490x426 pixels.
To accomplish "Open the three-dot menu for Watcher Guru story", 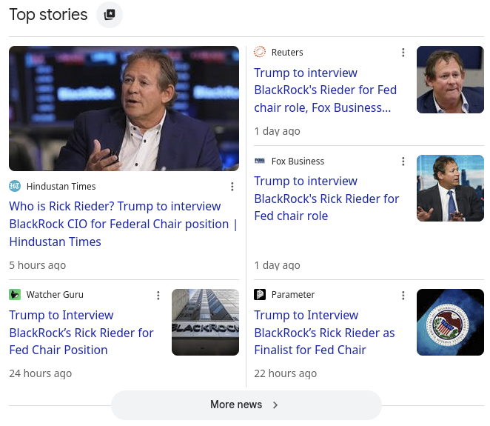I will pos(158,296).
